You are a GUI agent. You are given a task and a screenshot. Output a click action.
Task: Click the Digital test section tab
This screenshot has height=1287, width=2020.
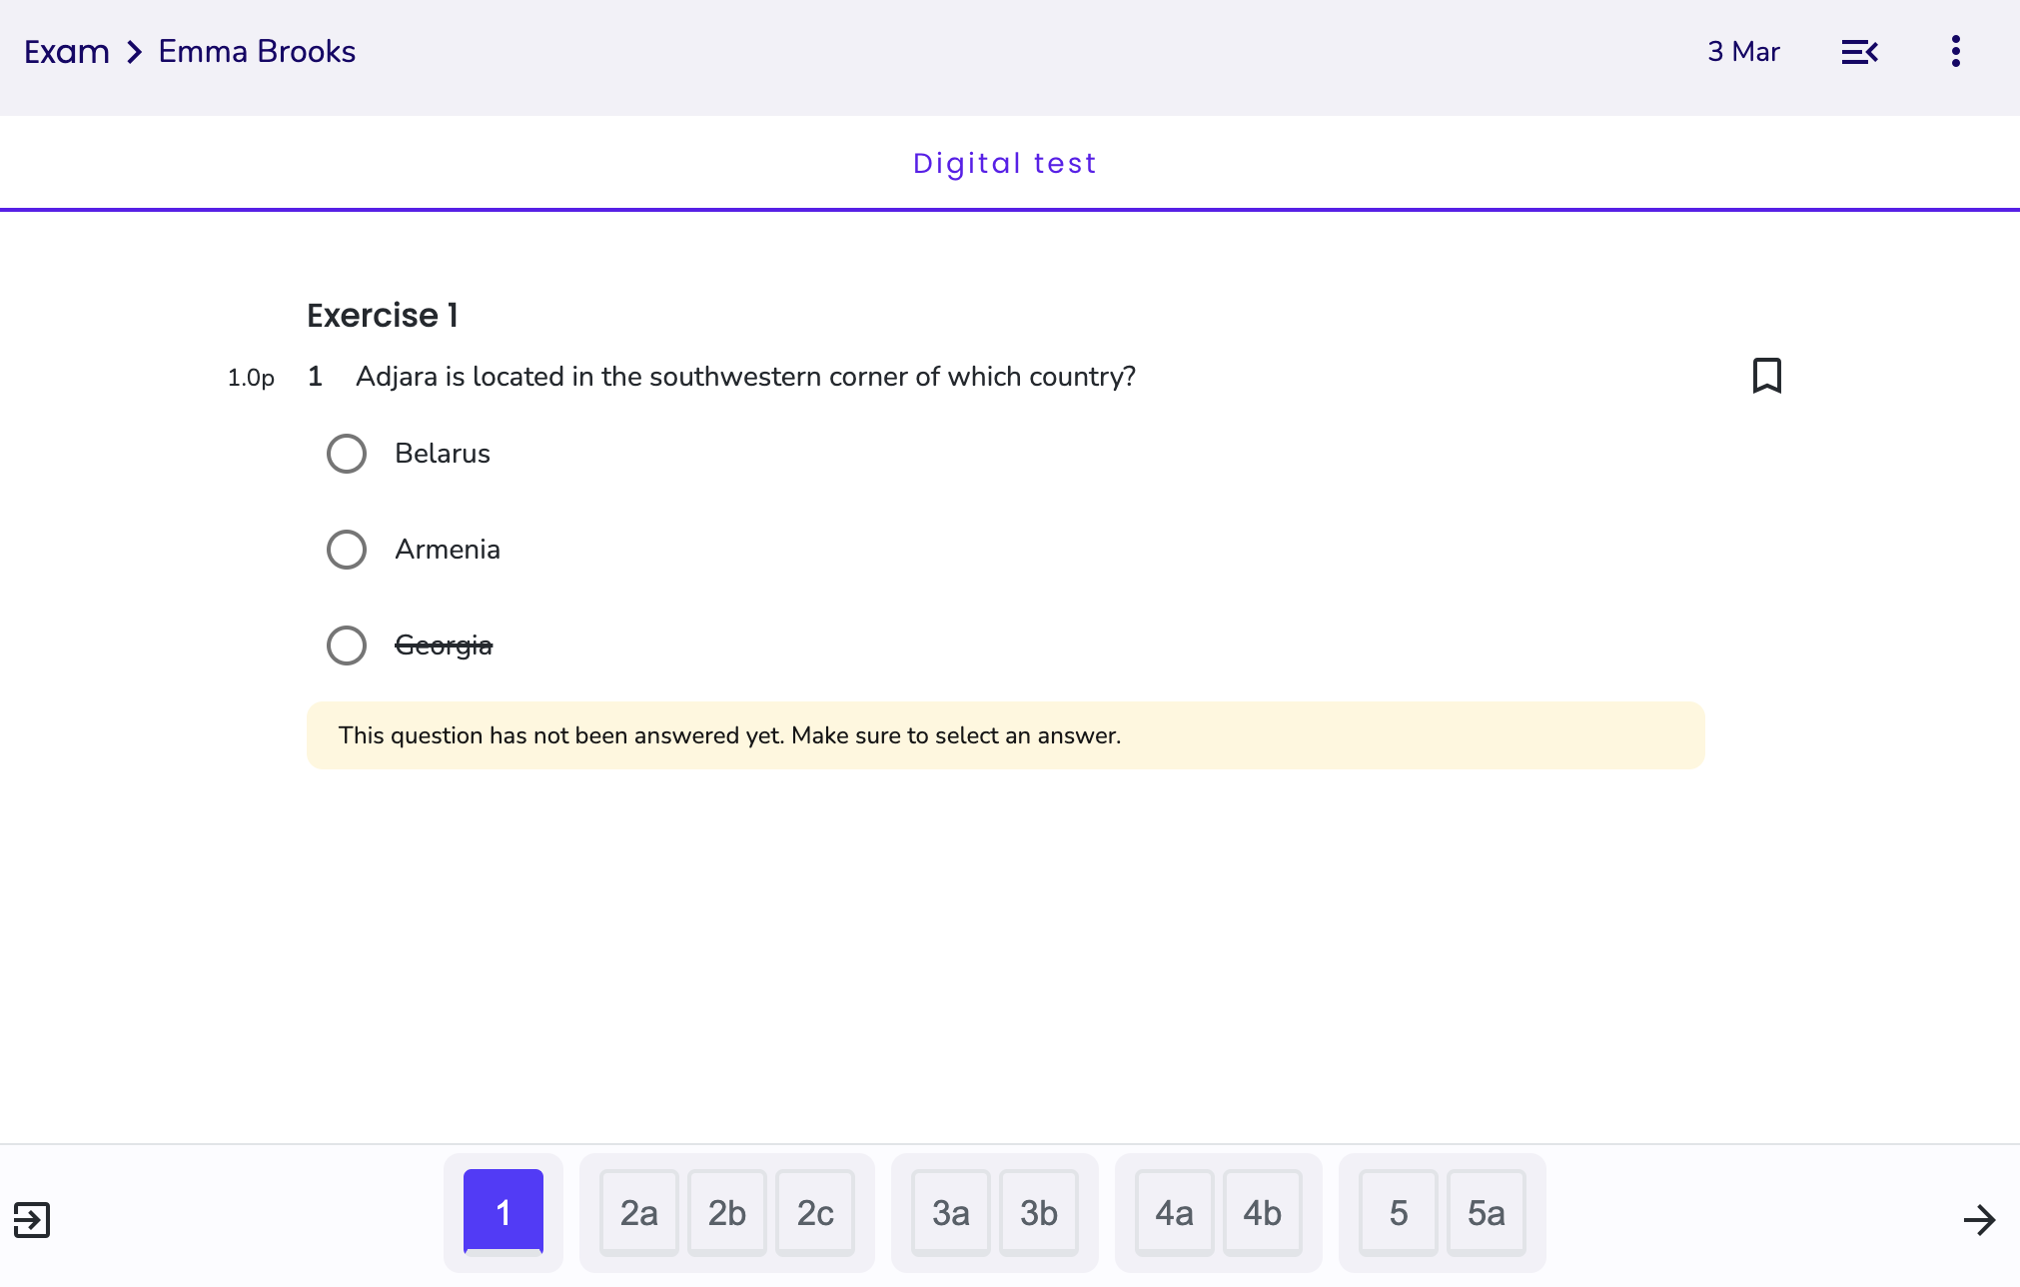1005,163
